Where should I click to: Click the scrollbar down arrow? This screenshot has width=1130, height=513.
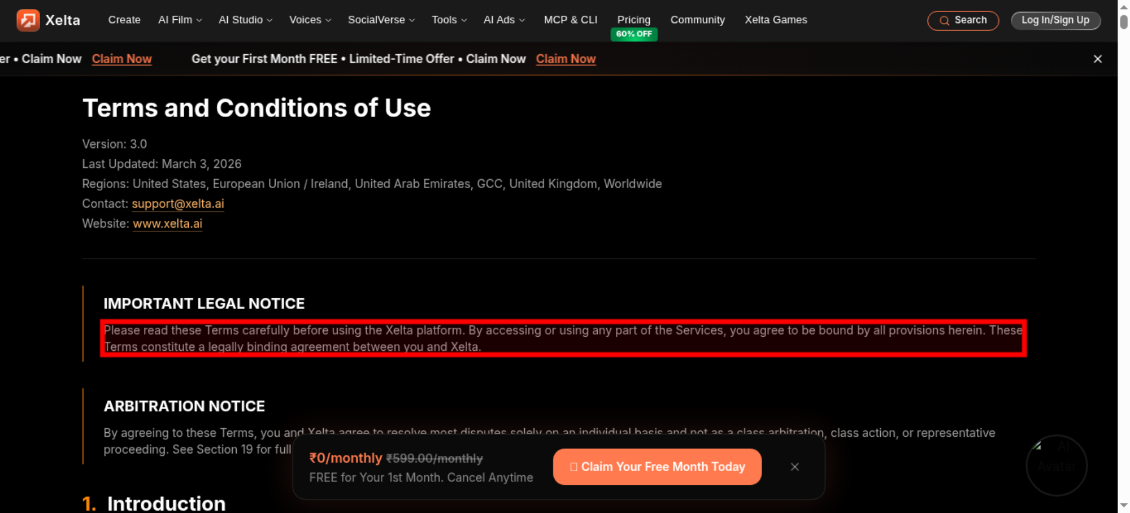1124,506
